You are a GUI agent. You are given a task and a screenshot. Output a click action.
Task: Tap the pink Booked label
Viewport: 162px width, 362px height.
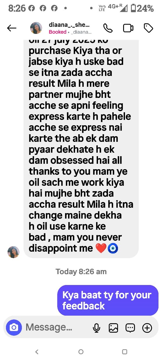tap(58, 32)
